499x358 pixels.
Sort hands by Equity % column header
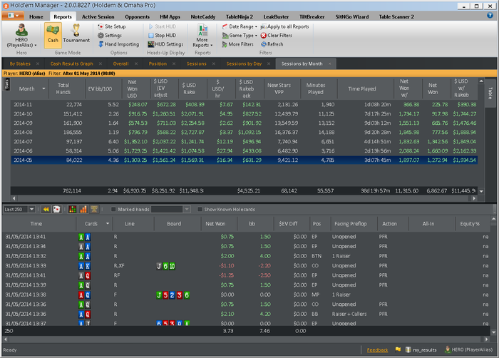(470, 224)
